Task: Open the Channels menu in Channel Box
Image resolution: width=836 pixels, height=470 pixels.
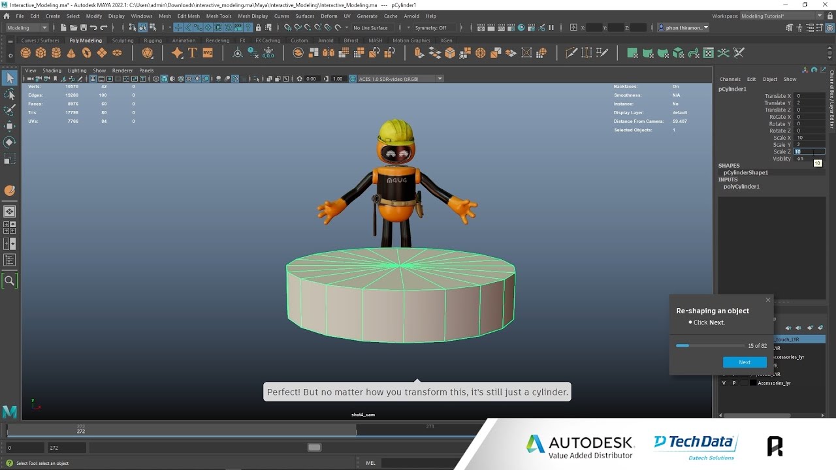Action: click(730, 79)
